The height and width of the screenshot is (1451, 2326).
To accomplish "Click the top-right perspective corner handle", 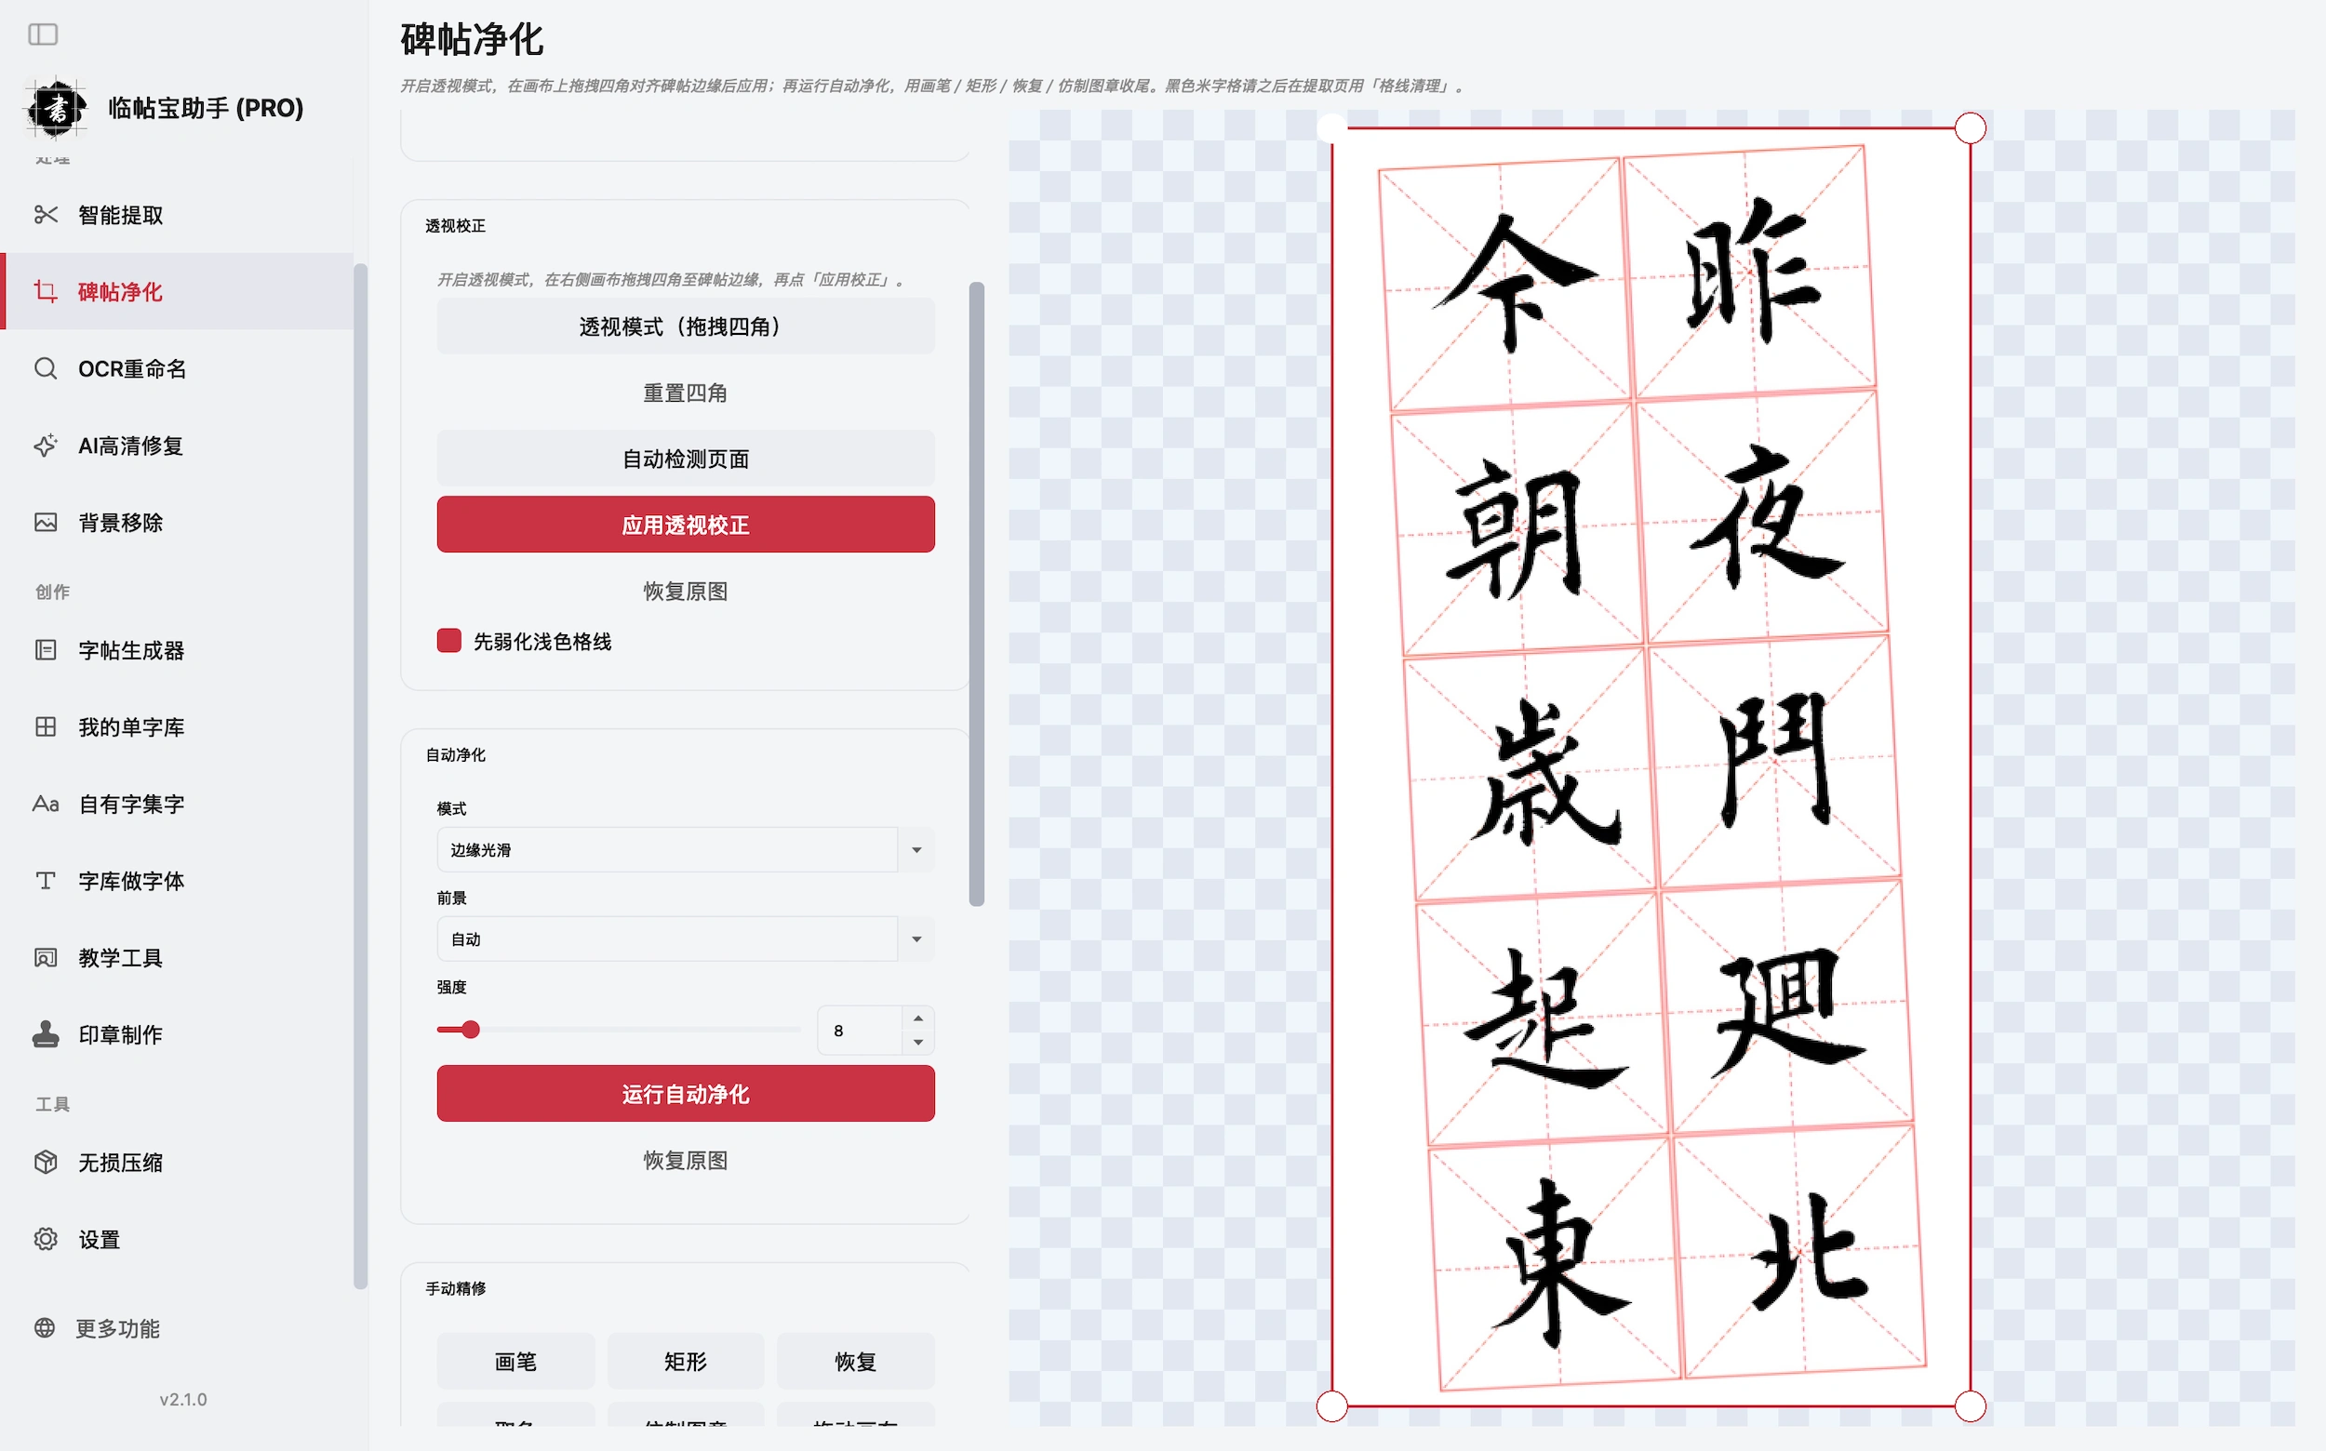I will click(x=1970, y=127).
